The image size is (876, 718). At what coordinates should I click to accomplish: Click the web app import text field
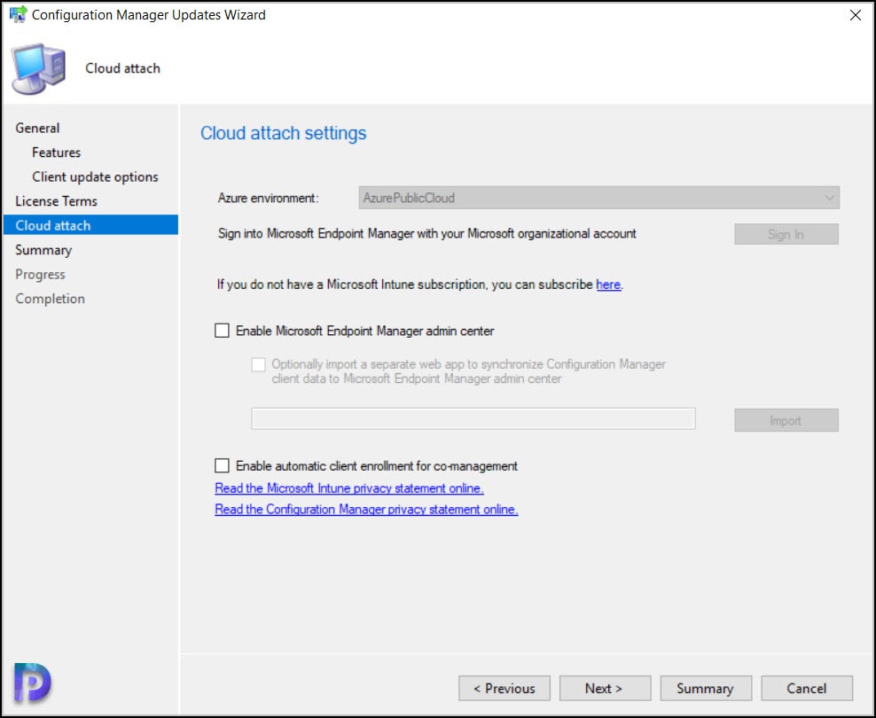tap(473, 418)
